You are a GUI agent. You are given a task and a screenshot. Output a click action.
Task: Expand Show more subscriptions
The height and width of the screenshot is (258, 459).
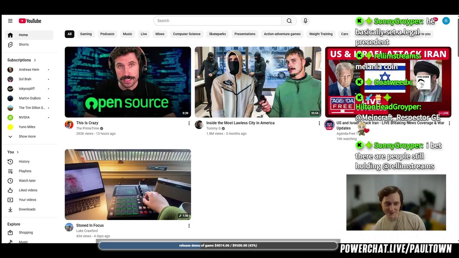(x=29, y=137)
